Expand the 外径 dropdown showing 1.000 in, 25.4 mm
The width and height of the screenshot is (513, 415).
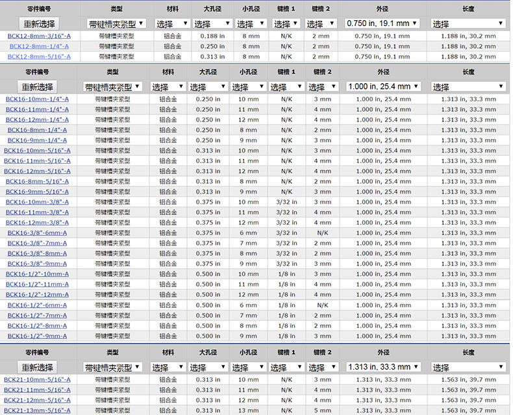coord(384,86)
